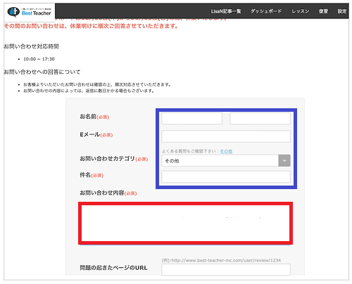This screenshot has width=352, height=284.
Task: Click the お問い合わせへの回答について heading
Action: (x=42, y=72)
